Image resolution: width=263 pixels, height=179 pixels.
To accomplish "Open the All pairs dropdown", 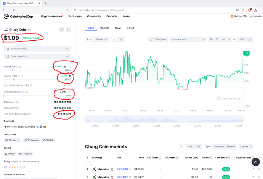I will [246, 147].
